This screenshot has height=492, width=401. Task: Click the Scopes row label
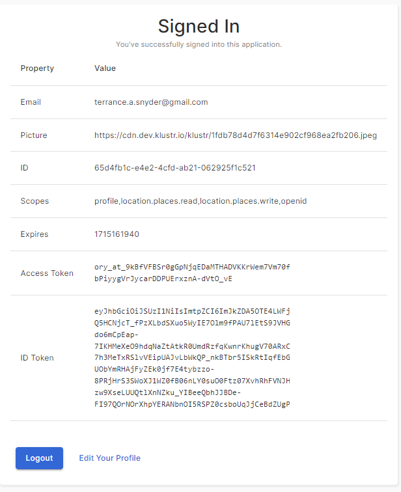tap(35, 201)
